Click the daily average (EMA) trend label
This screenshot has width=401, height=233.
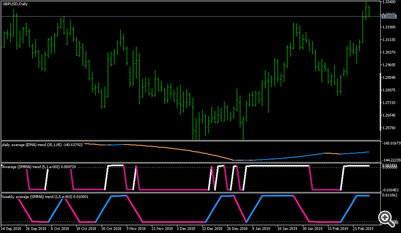(42, 145)
